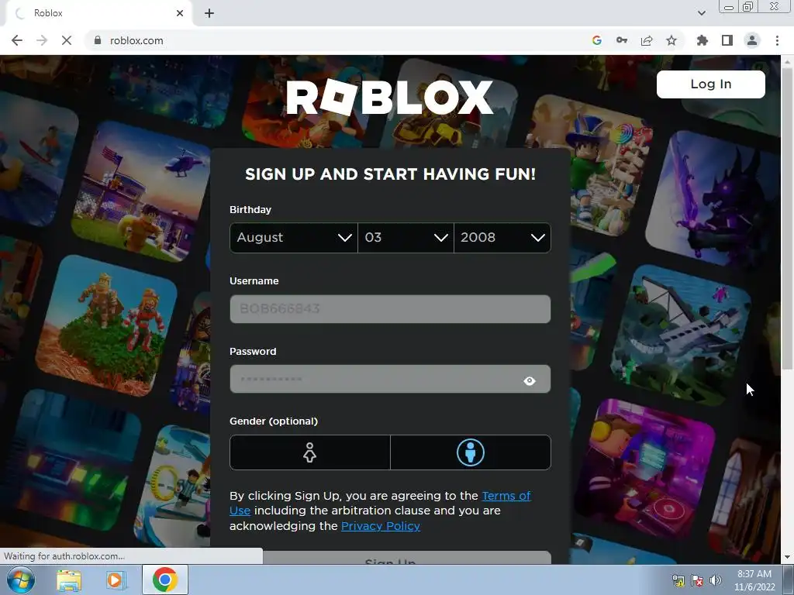This screenshot has height=595, width=794.
Task: Open Windows Media Player from the taskbar
Action: tap(116, 580)
